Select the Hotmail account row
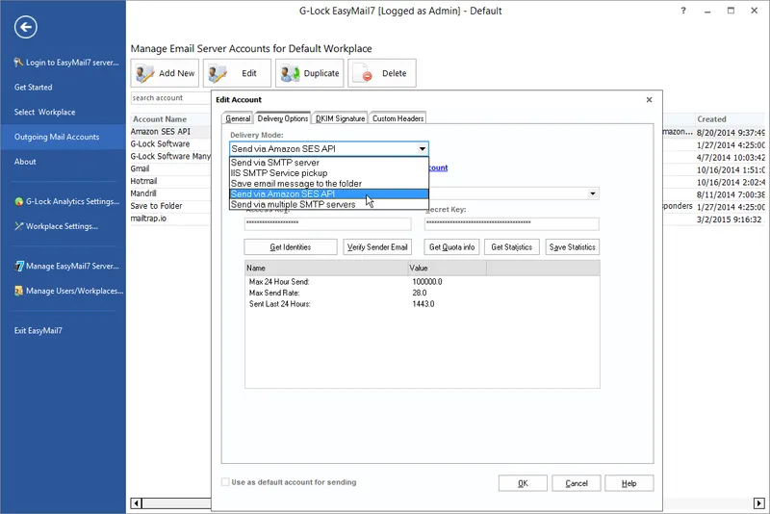This screenshot has height=514, width=770. pos(170,181)
